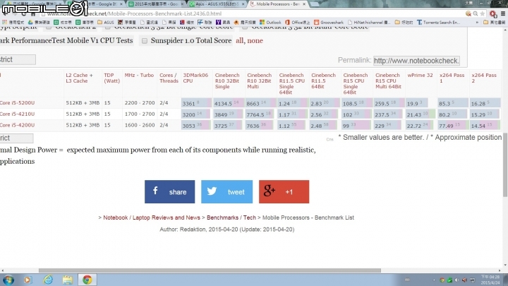Sort by 3DMark06 CPU column header

195,78
